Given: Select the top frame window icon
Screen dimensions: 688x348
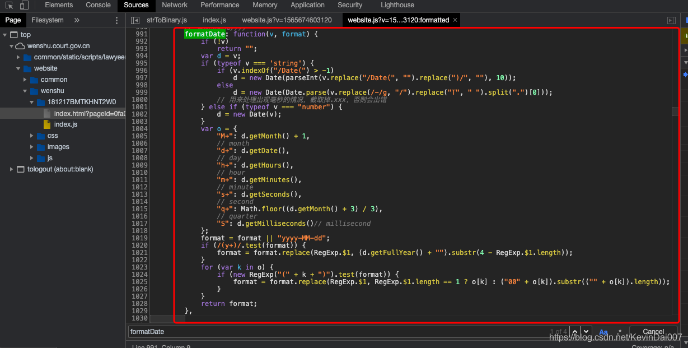Looking at the screenshot, I should click(x=13, y=35).
